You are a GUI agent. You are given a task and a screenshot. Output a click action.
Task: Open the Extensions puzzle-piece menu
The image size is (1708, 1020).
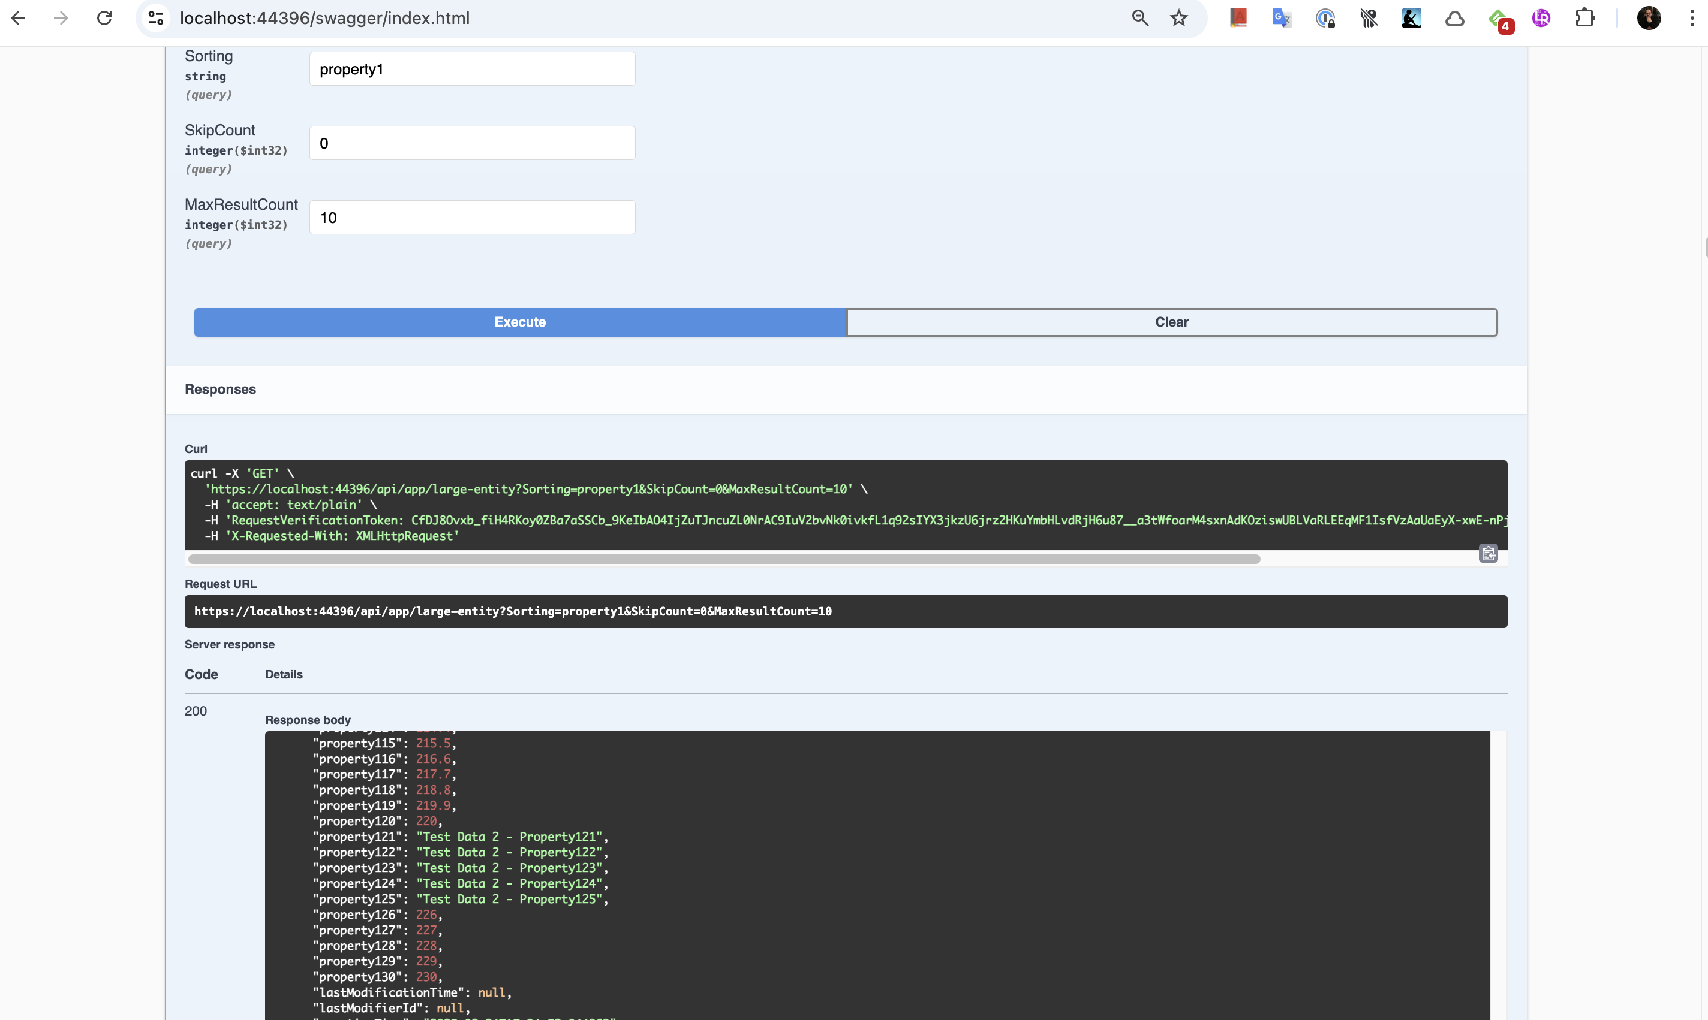(1584, 19)
